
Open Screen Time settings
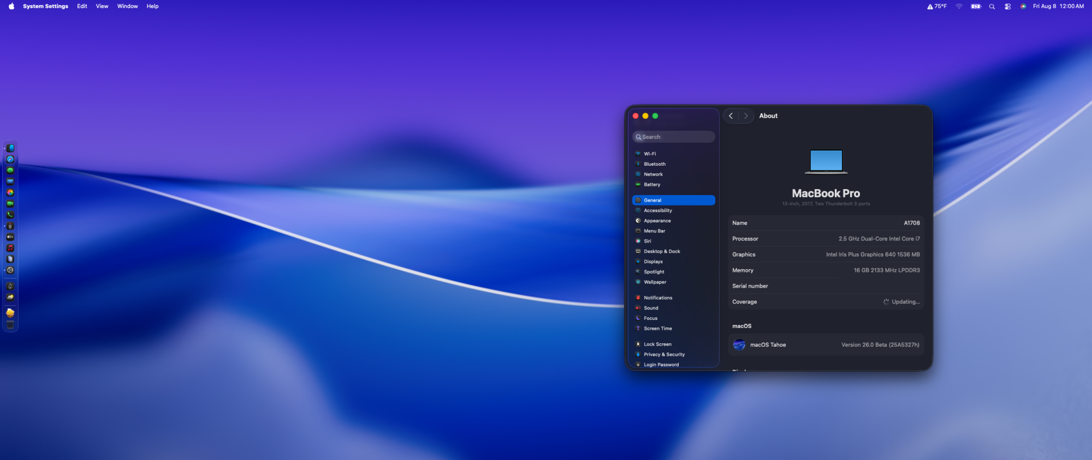coord(674,329)
